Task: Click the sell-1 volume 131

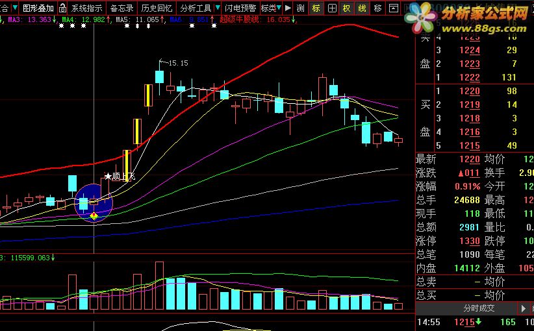Action: [509, 78]
